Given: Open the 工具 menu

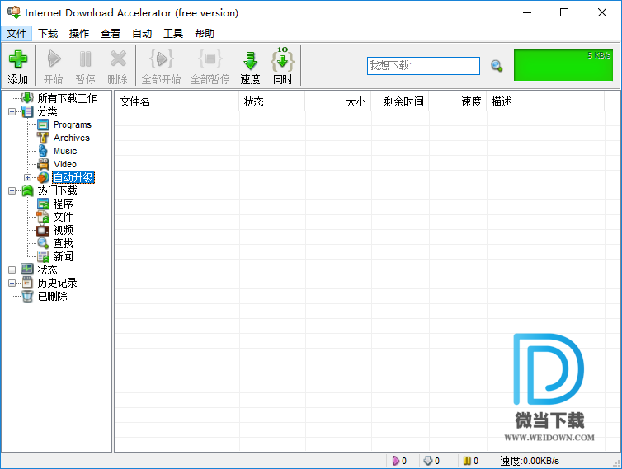Looking at the screenshot, I should pyautogui.click(x=173, y=33).
